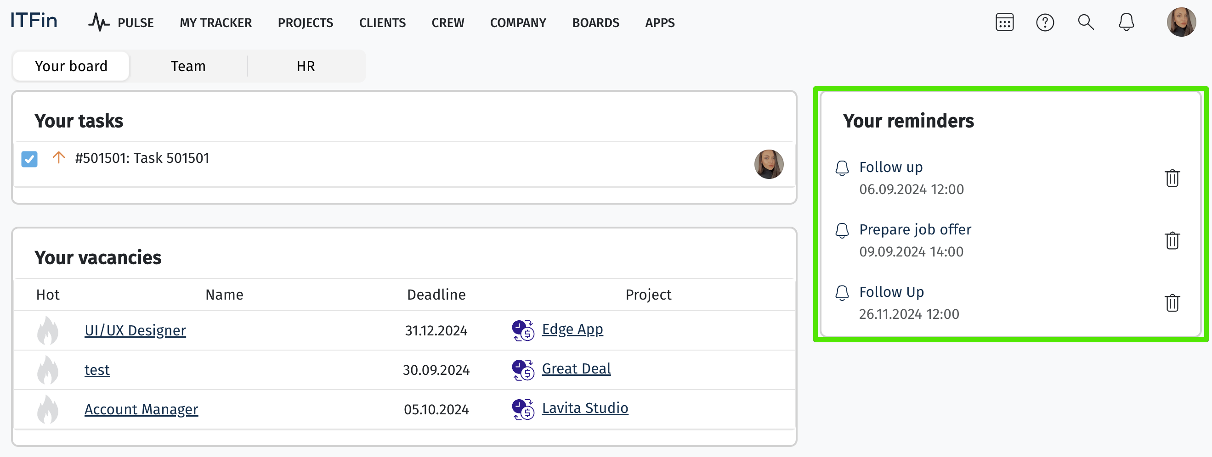1212x457 pixels.
Task: Open the Great Deal project link
Action: pos(576,369)
